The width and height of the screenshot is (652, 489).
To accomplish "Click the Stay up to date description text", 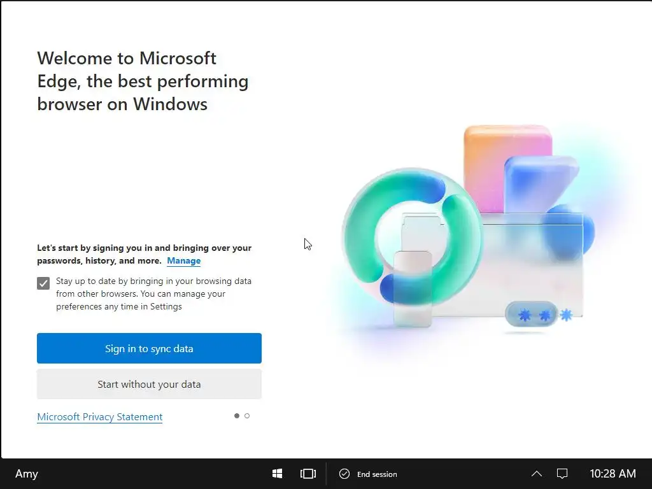I will tap(154, 294).
